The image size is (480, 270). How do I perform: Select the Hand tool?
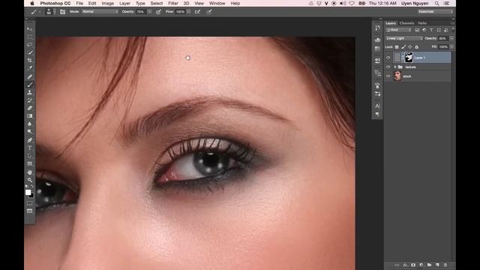click(x=30, y=172)
